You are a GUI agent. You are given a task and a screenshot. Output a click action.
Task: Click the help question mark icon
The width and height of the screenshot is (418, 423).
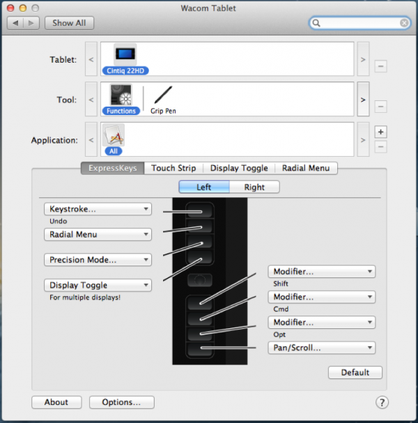click(x=381, y=402)
